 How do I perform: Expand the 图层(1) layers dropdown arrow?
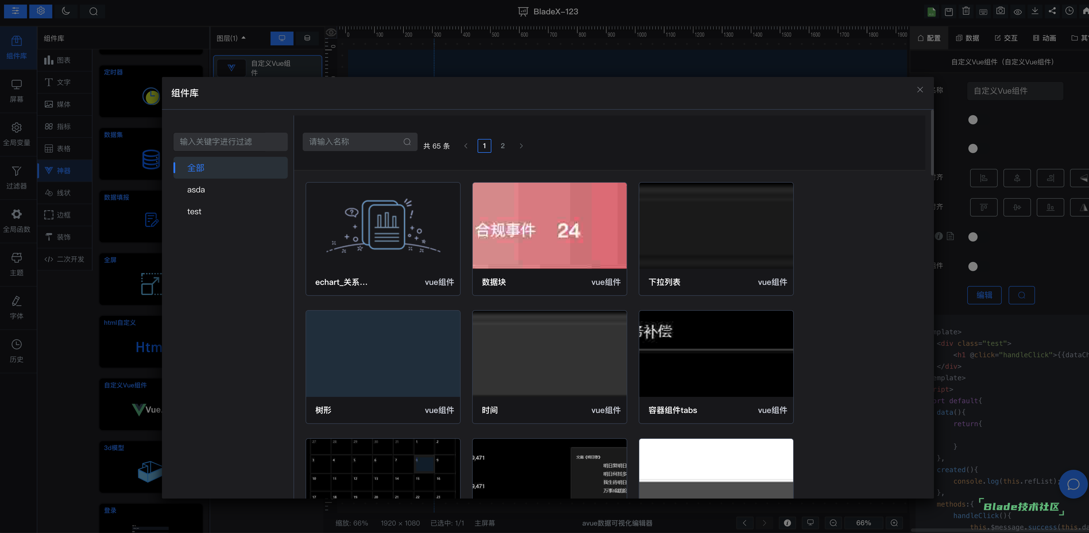pos(244,38)
